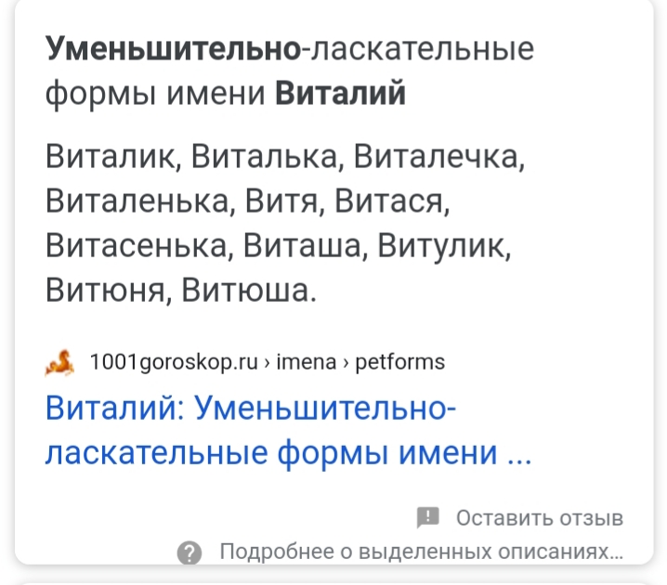Click the word "Витася" in the snippet
This screenshot has height=585, width=667.
[x=395, y=201]
